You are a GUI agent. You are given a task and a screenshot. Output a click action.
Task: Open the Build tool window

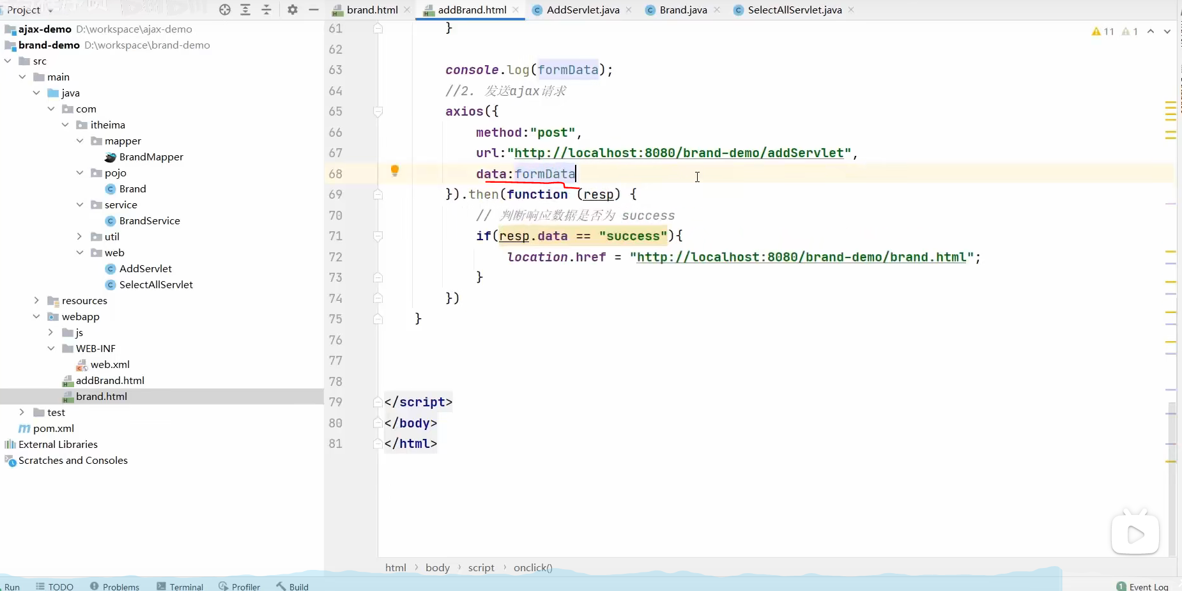[x=293, y=587]
